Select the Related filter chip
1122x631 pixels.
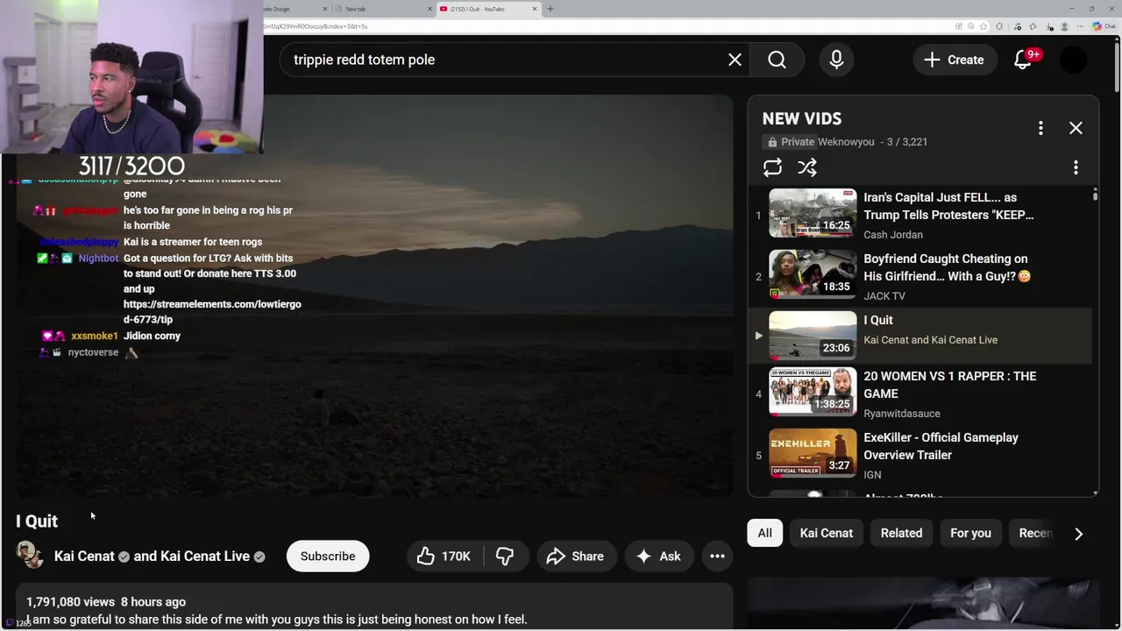(x=901, y=533)
